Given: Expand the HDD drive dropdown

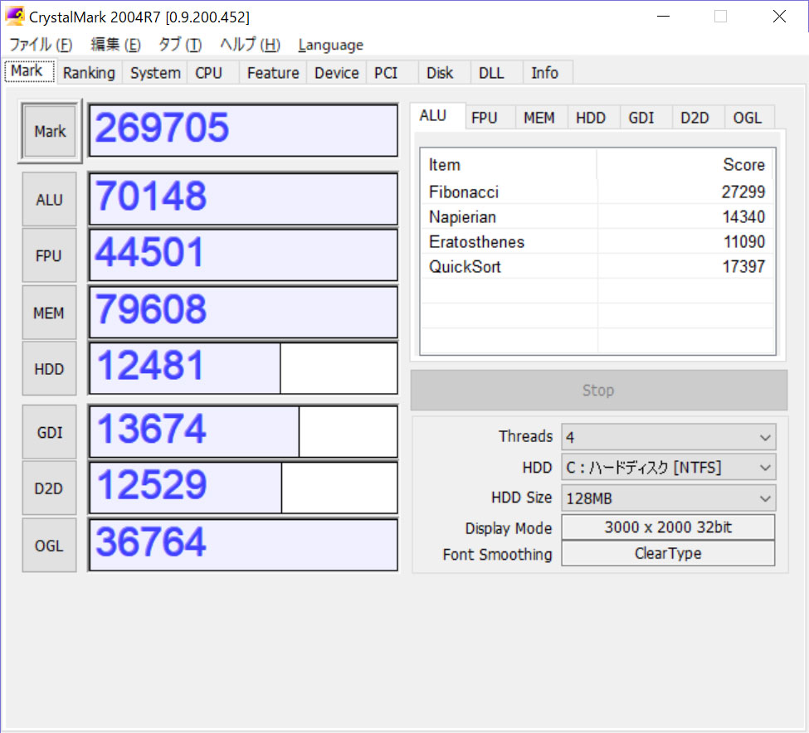Looking at the screenshot, I should pyautogui.click(x=669, y=468).
